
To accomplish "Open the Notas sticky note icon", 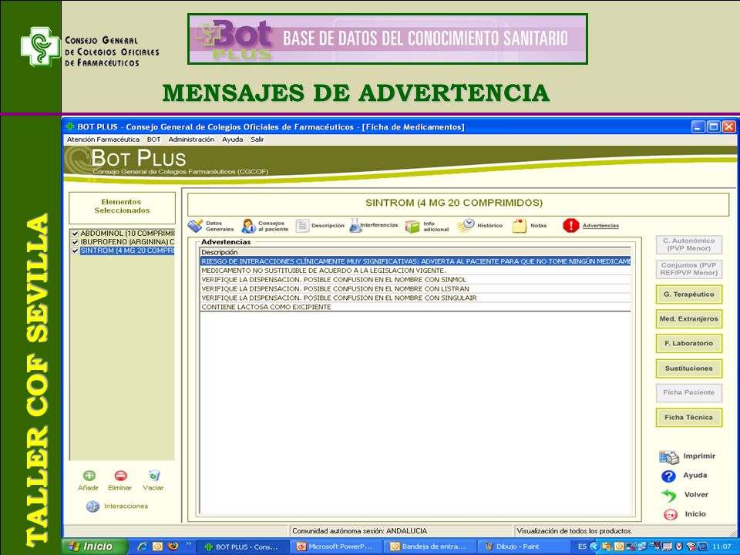I will [x=519, y=226].
